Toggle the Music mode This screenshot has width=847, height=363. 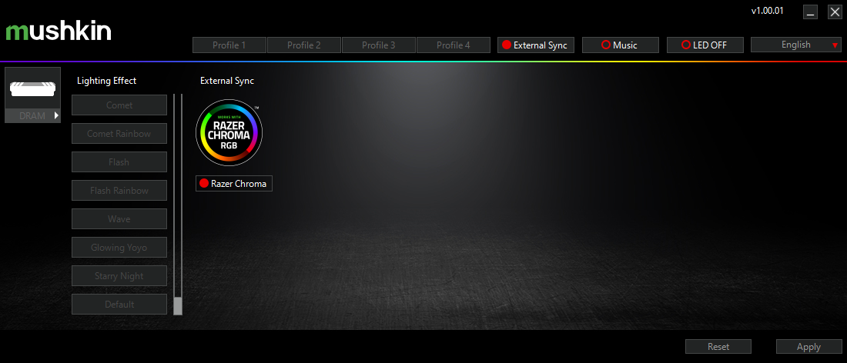pos(620,45)
